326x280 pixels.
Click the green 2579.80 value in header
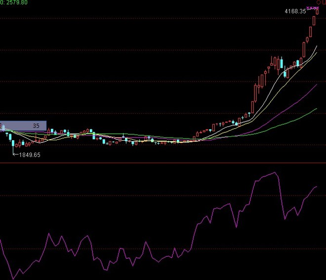click(x=15, y=2)
